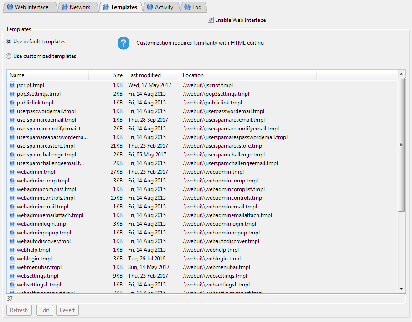Click the userspamareastore.tmpl file icon
This screenshot has height=322, width=412.
(x=12, y=146)
